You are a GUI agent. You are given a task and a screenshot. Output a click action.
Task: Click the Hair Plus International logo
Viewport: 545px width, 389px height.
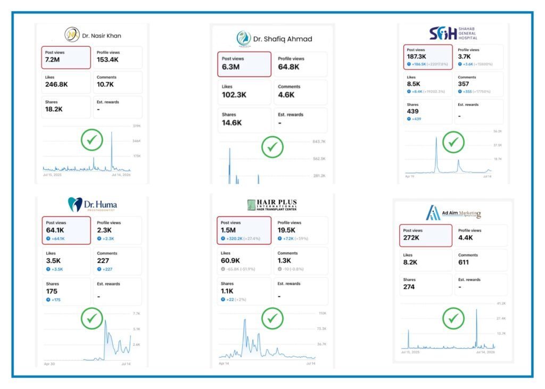[272, 205]
